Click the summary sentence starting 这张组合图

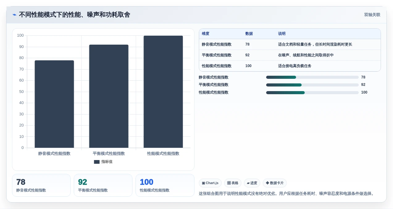point(287,194)
